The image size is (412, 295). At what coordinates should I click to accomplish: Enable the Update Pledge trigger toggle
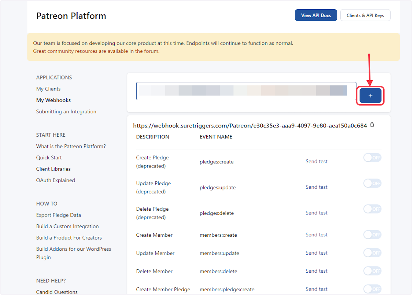point(372,183)
